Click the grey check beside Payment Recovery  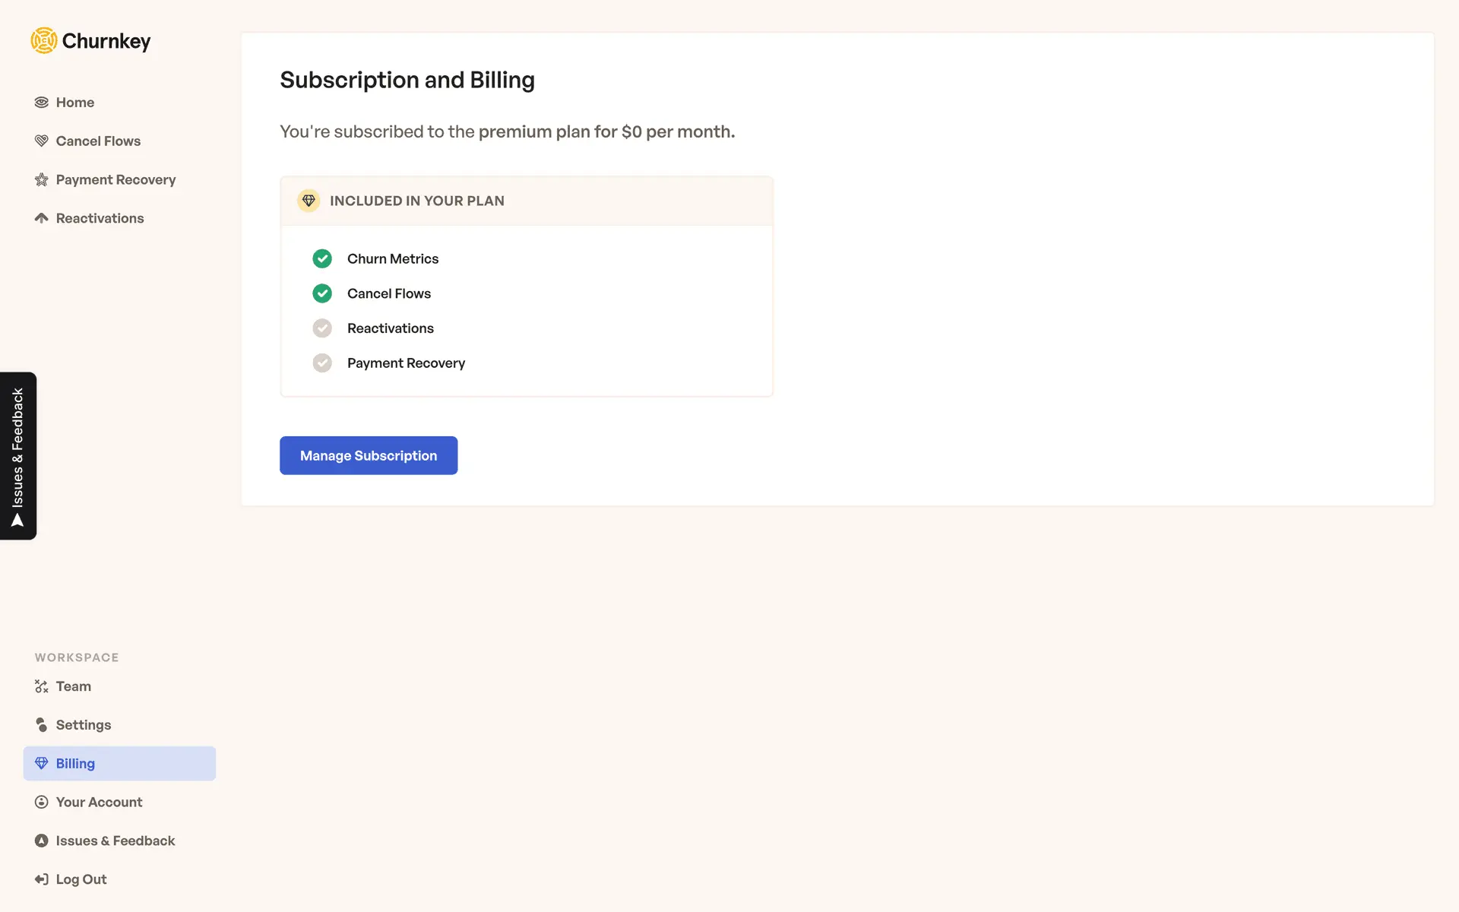click(322, 363)
